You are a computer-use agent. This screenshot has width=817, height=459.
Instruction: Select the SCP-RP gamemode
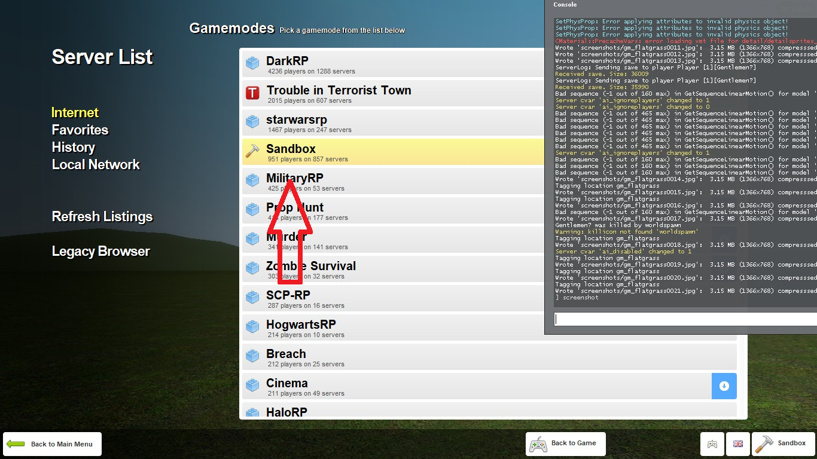point(394,298)
